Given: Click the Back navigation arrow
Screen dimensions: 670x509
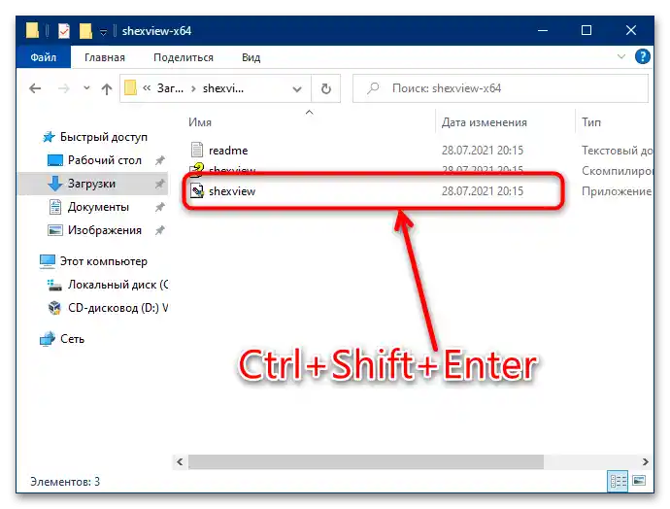Looking at the screenshot, I should (x=35, y=88).
